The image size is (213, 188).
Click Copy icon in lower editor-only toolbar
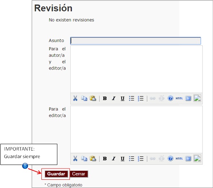click(x=84, y=158)
